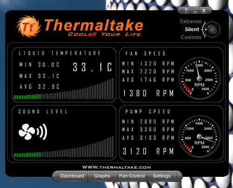Click the MAX 33.1C temperature value
The height and width of the screenshot is (188, 233).
(39, 76)
